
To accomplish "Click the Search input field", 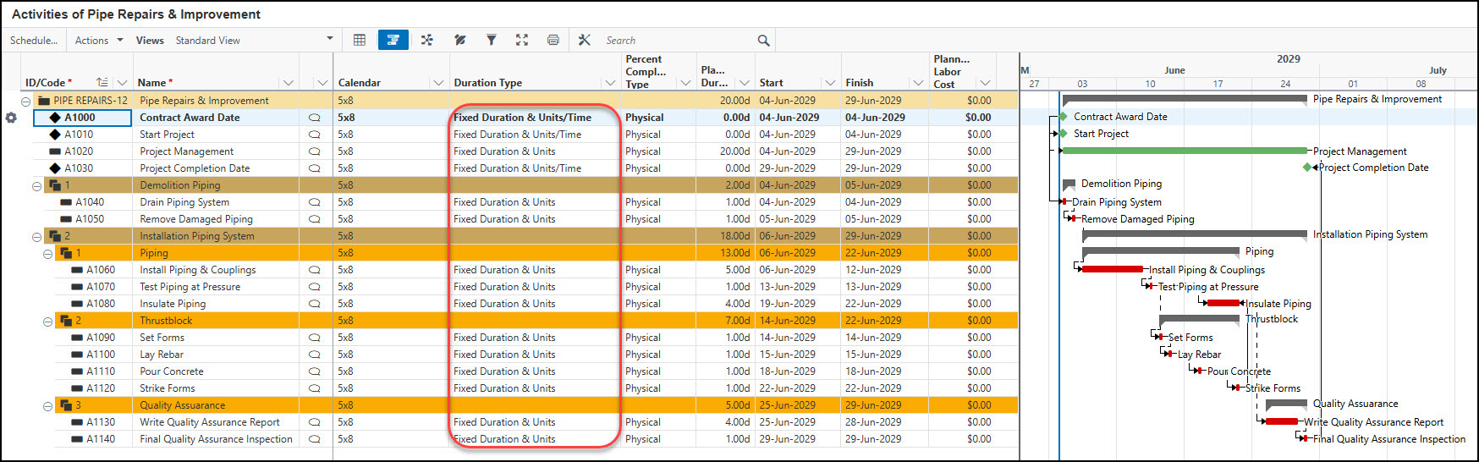I will coord(679,41).
